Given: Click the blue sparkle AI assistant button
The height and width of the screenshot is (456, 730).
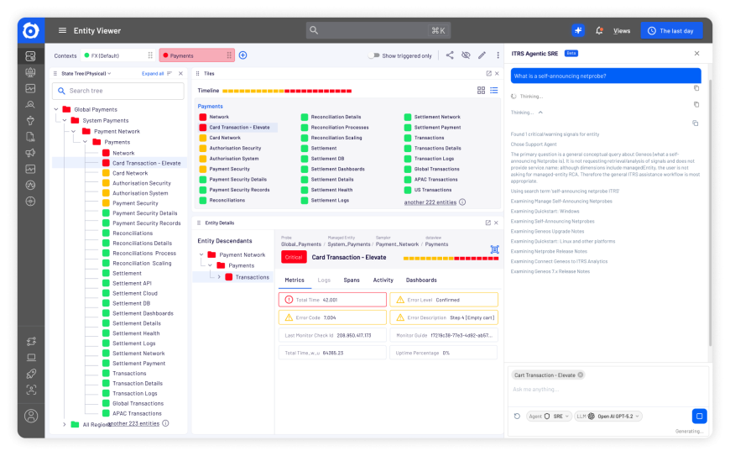Looking at the screenshot, I should pos(578,31).
